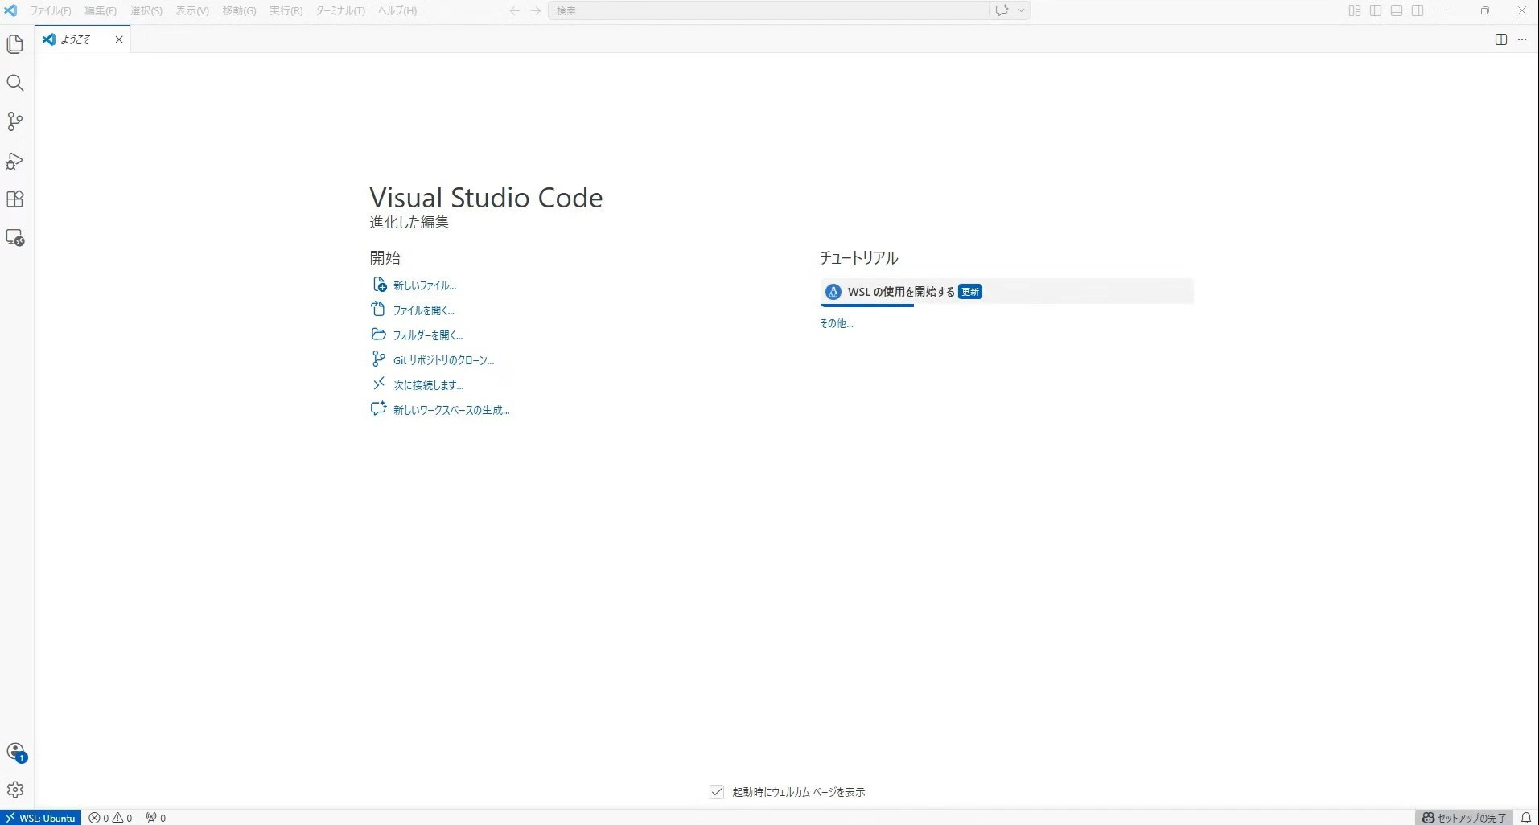This screenshot has height=825, width=1539.
Task: Go forward using the right arrow
Action: (x=536, y=10)
